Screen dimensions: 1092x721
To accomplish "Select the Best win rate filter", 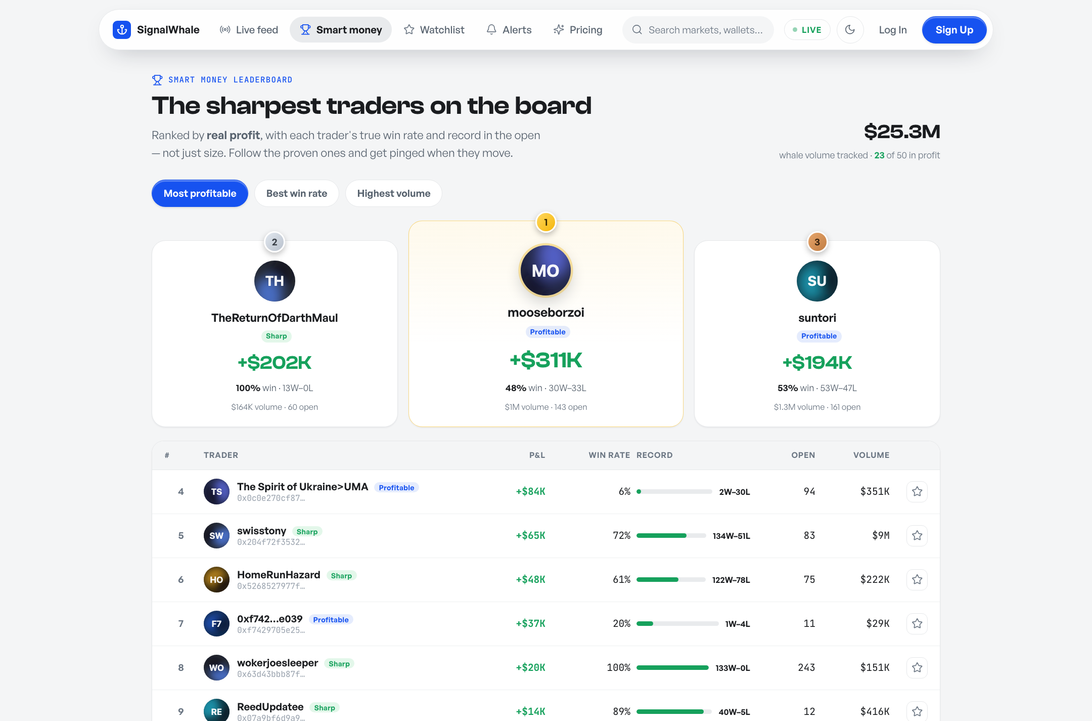I will 297,193.
